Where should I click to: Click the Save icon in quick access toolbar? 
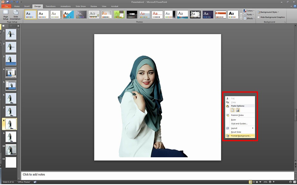point(8,2)
